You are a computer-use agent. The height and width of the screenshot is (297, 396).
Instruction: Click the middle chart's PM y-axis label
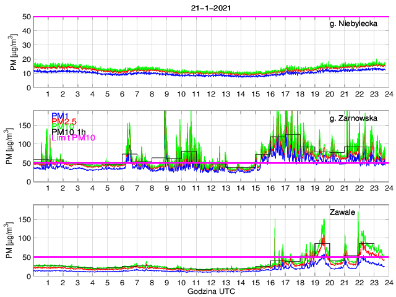click(14, 147)
